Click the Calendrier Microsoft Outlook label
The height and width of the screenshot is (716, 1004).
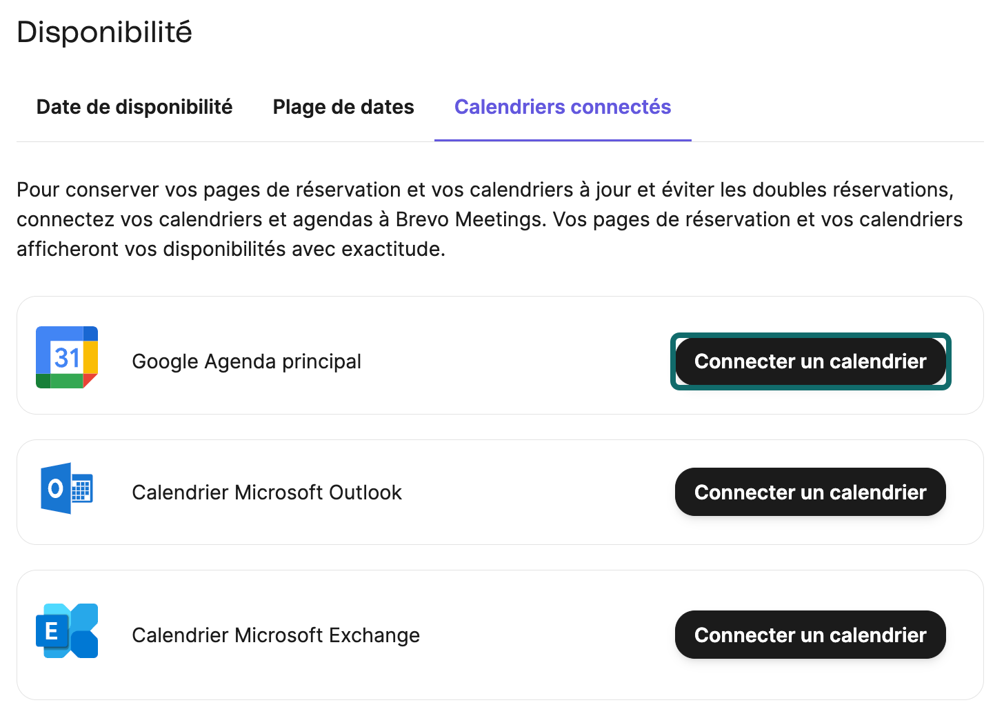click(x=267, y=492)
